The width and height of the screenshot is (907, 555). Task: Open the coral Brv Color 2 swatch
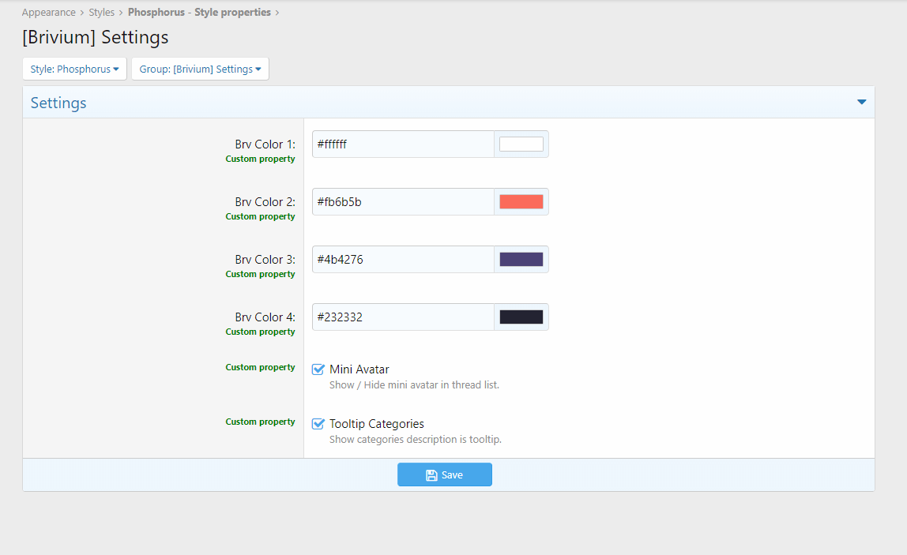point(521,202)
